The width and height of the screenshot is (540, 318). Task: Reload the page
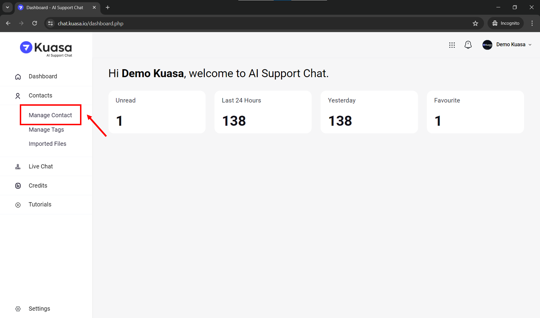(x=34, y=23)
